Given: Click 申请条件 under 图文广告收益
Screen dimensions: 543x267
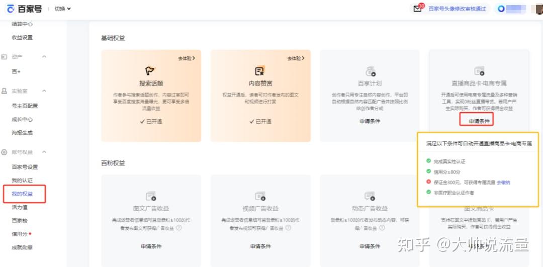Looking at the screenshot, I should (151, 246).
